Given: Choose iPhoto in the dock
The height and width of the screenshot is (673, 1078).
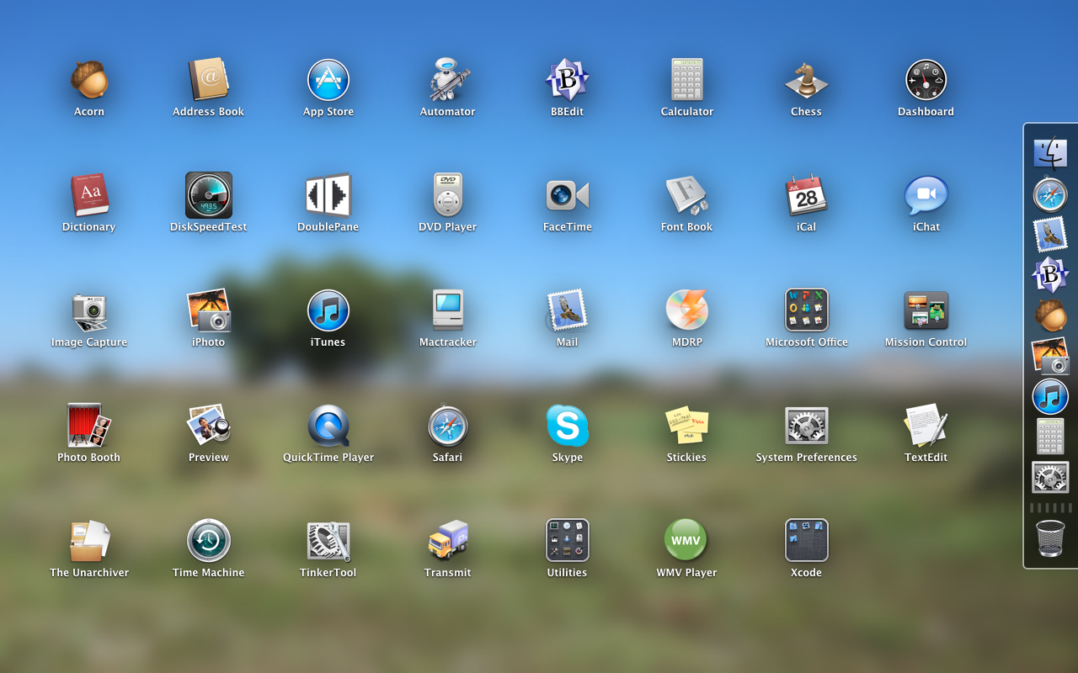Looking at the screenshot, I should pyautogui.click(x=1050, y=356).
